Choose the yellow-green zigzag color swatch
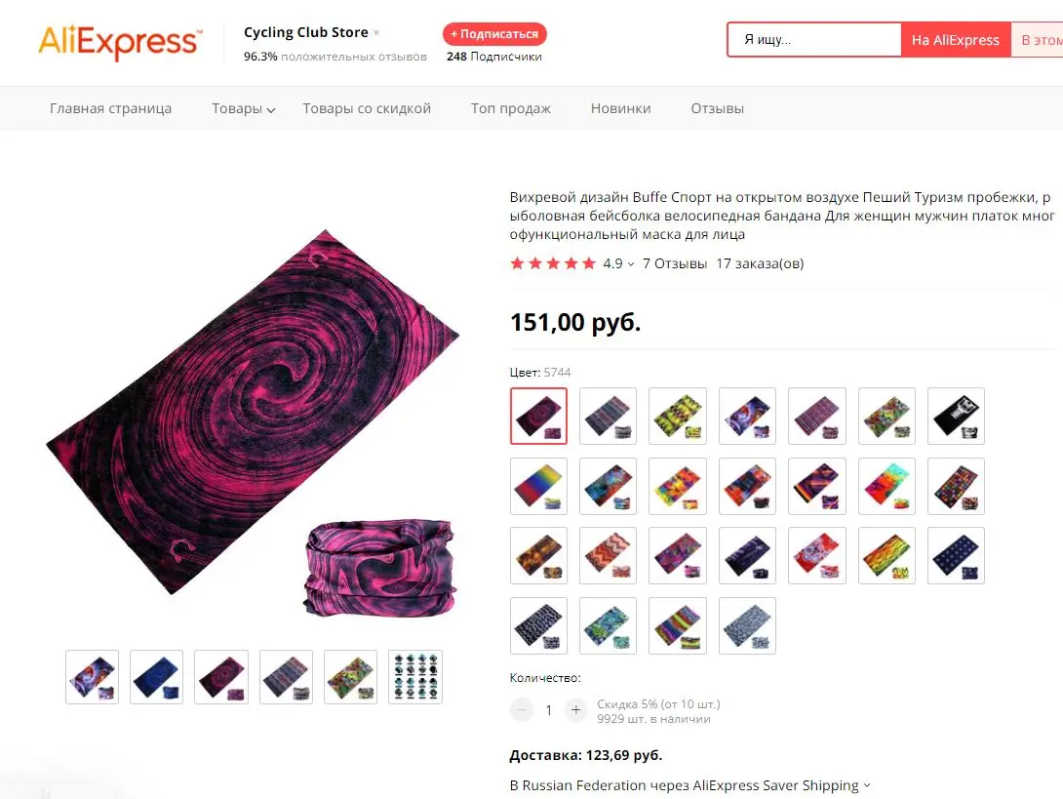This screenshot has height=799, width=1063. click(x=677, y=416)
